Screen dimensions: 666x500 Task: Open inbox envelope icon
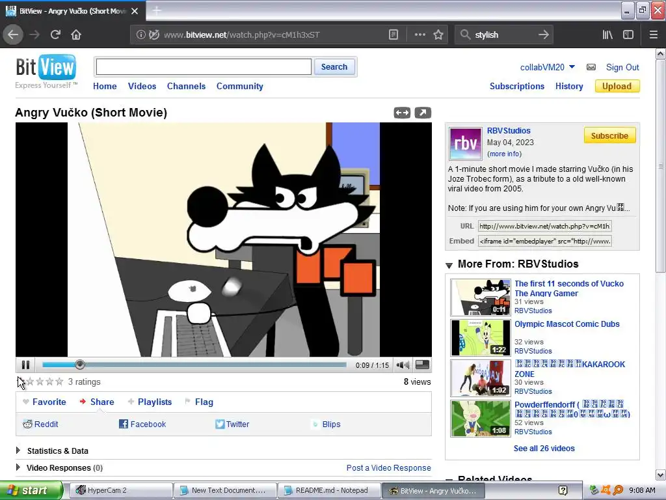[x=591, y=67]
